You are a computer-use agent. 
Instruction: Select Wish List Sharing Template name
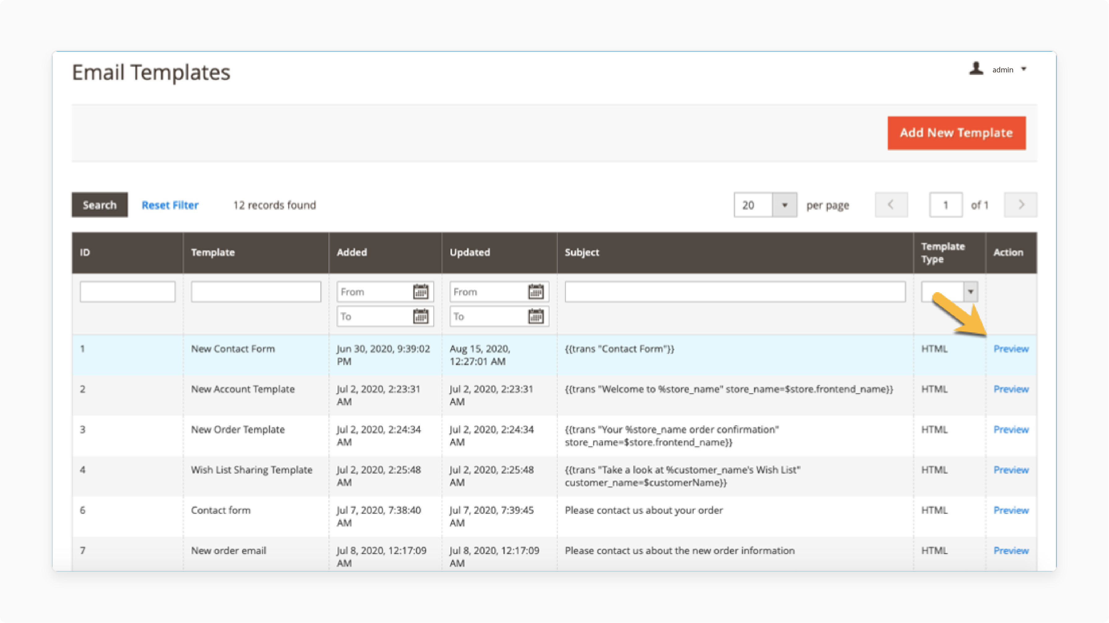coord(252,470)
